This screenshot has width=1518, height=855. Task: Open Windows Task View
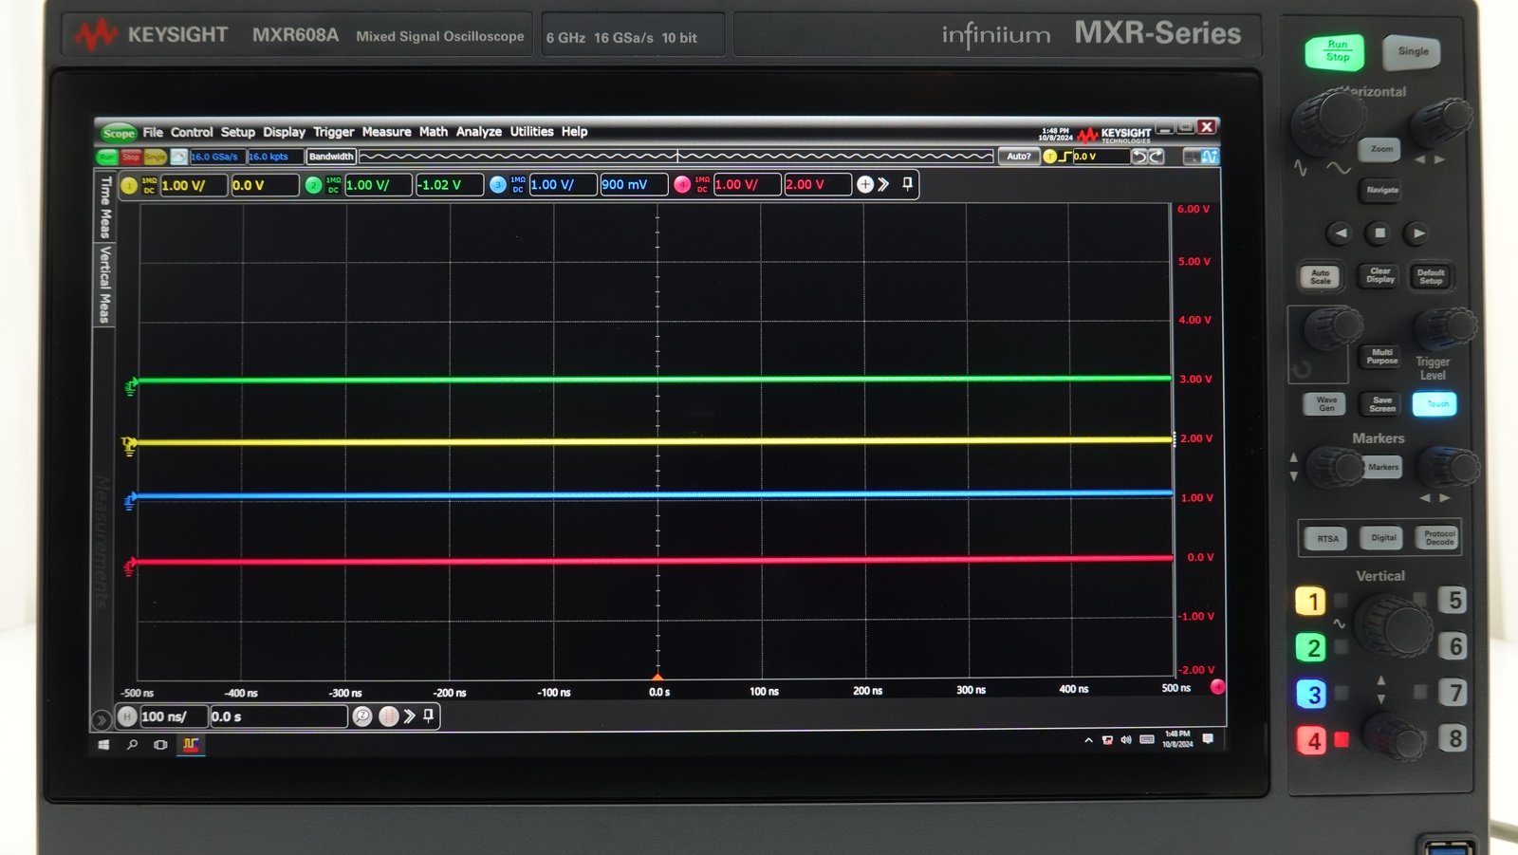(160, 745)
